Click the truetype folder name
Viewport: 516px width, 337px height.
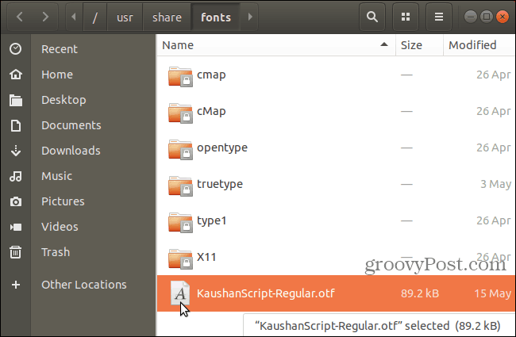220,185
